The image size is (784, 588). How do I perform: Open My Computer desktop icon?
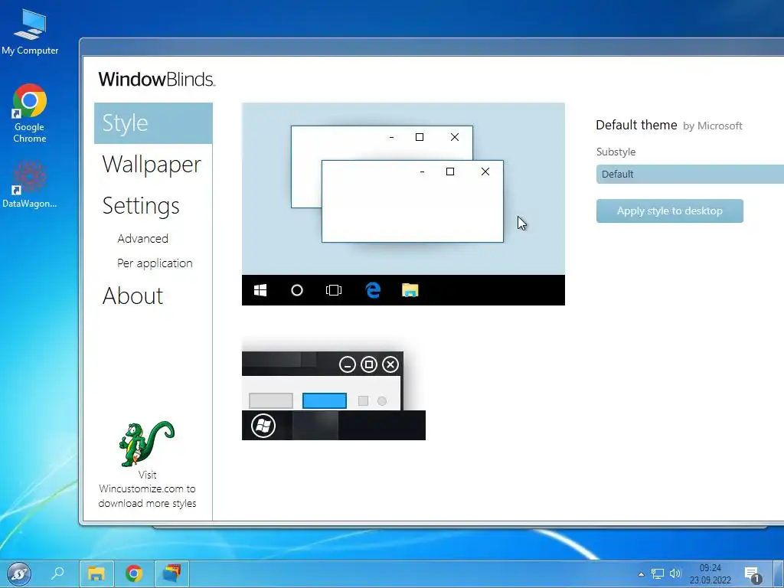click(x=30, y=31)
